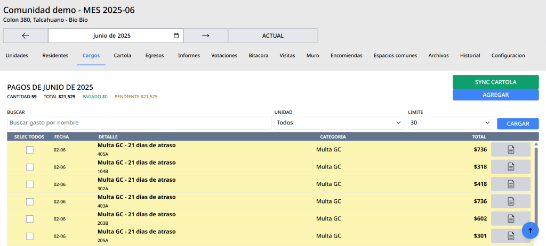Focus the Buscar gasto por nombre field
The width and height of the screenshot is (546, 246).
[139, 123]
